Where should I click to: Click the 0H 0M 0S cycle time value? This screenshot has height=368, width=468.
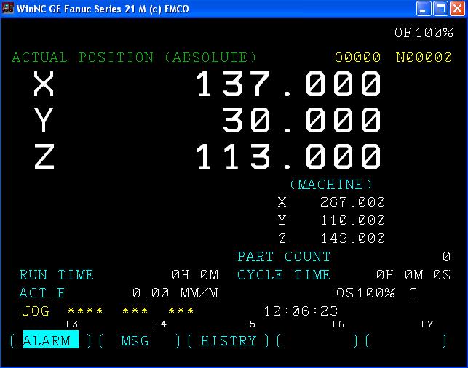(413, 275)
